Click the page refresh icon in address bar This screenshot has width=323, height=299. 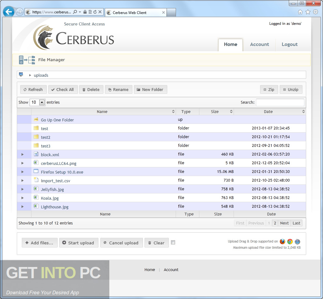coord(95,12)
